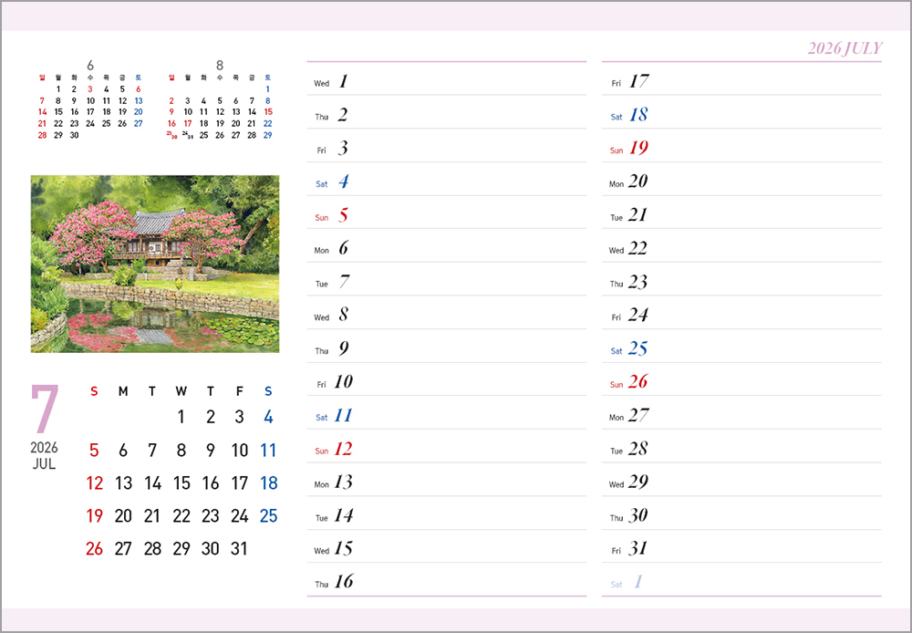Select the August mini calendar header
This screenshot has width=912, height=633.
[x=221, y=66]
